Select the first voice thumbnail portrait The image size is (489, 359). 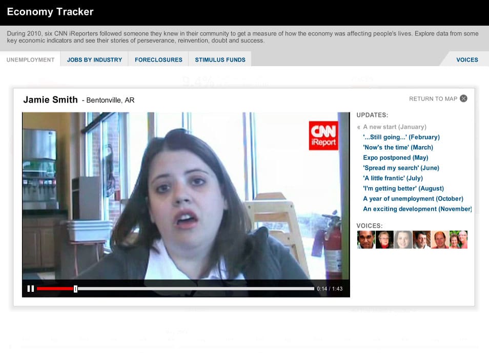[366, 240]
